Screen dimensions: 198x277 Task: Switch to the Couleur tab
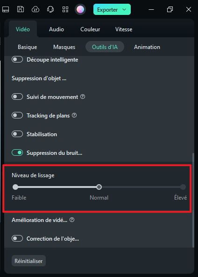(x=90, y=29)
